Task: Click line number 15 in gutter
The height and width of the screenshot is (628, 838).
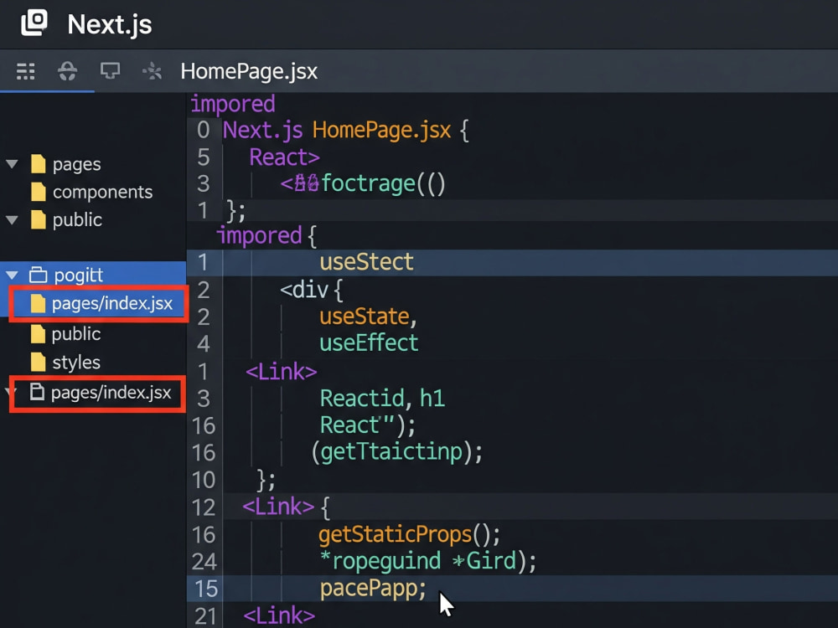Action: pos(206,589)
